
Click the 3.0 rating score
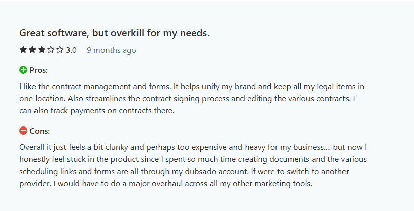pyautogui.click(x=71, y=50)
